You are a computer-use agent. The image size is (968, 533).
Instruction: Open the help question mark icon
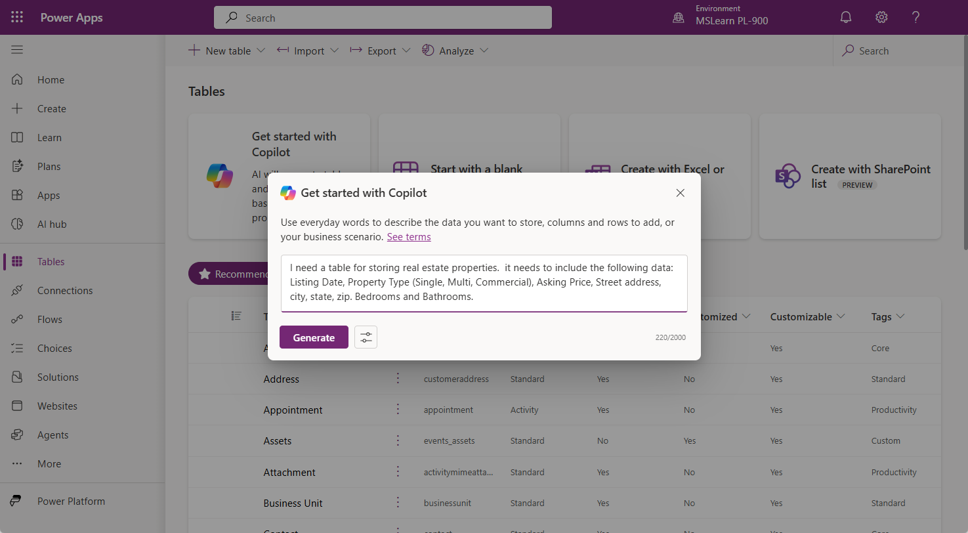tap(916, 18)
